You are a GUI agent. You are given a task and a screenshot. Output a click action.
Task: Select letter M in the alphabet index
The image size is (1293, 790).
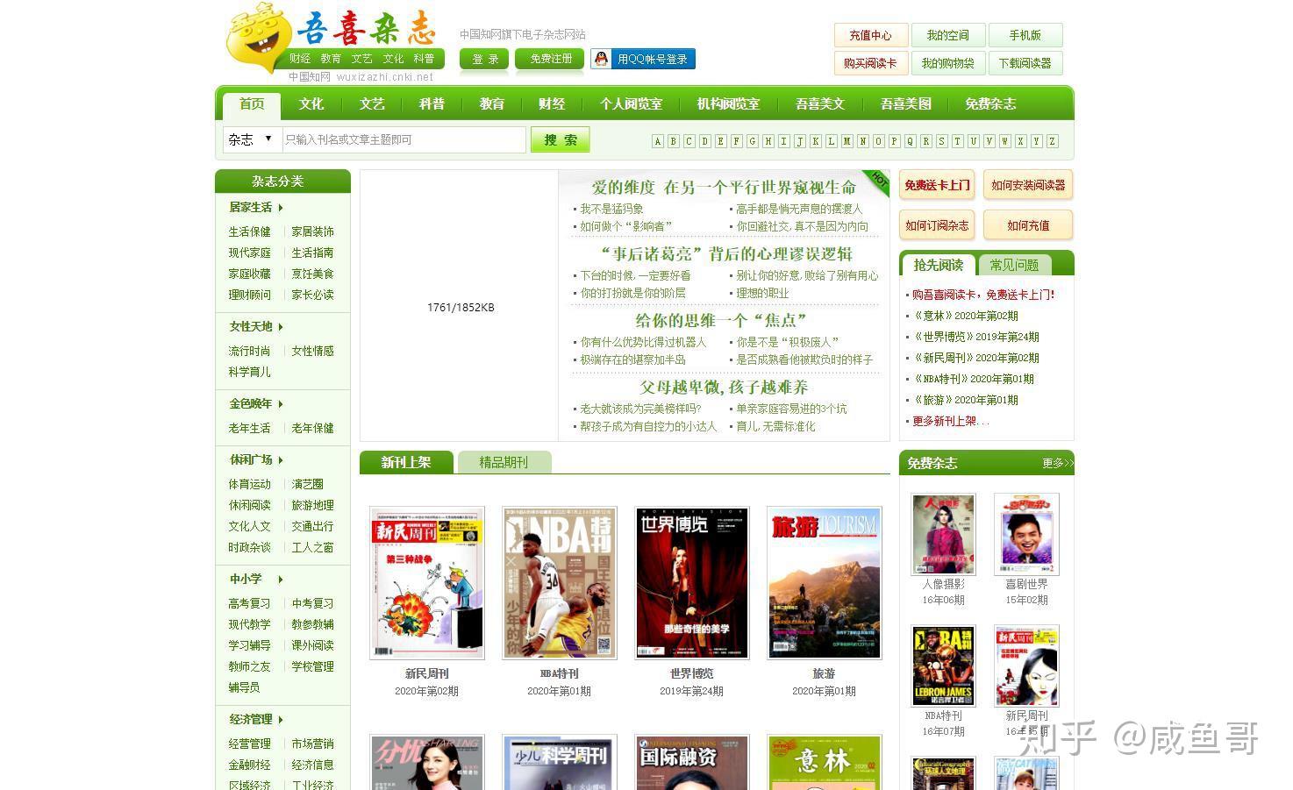pos(847,141)
